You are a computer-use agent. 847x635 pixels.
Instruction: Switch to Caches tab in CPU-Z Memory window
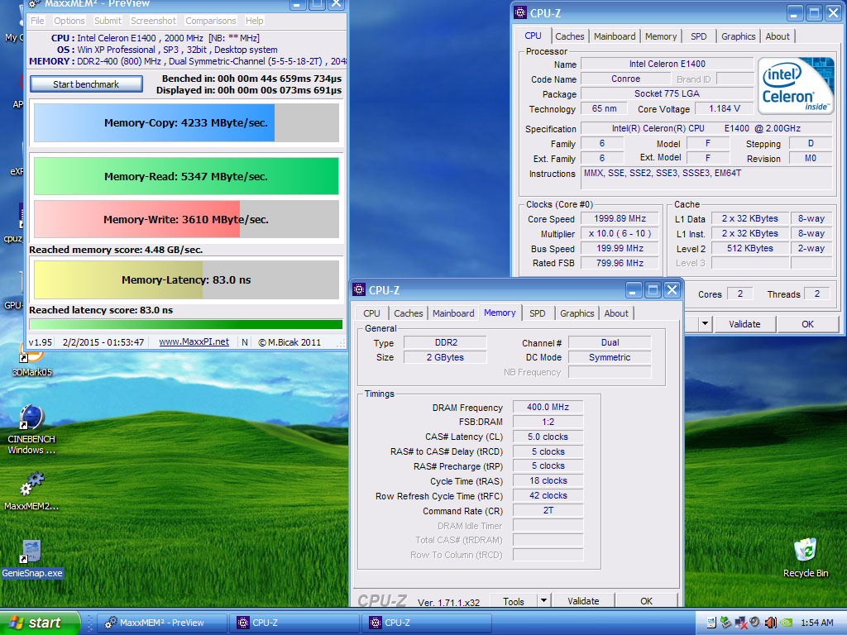[x=409, y=313]
